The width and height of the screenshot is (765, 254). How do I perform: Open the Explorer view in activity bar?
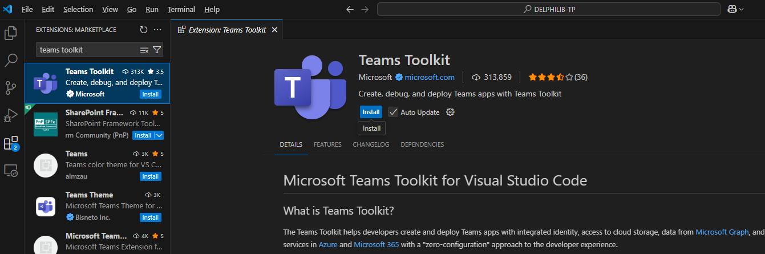pos(11,33)
